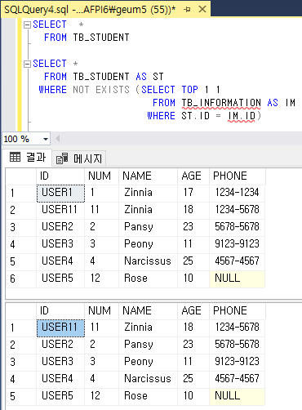Viewport: 302px width, 410px height.
Task: Click cell 1234-1234 in first result grid
Action: [237, 193]
